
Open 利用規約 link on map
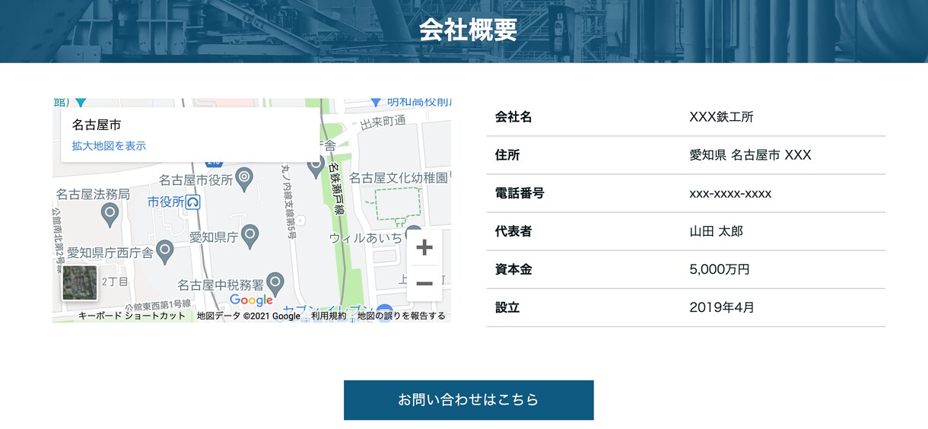329,316
